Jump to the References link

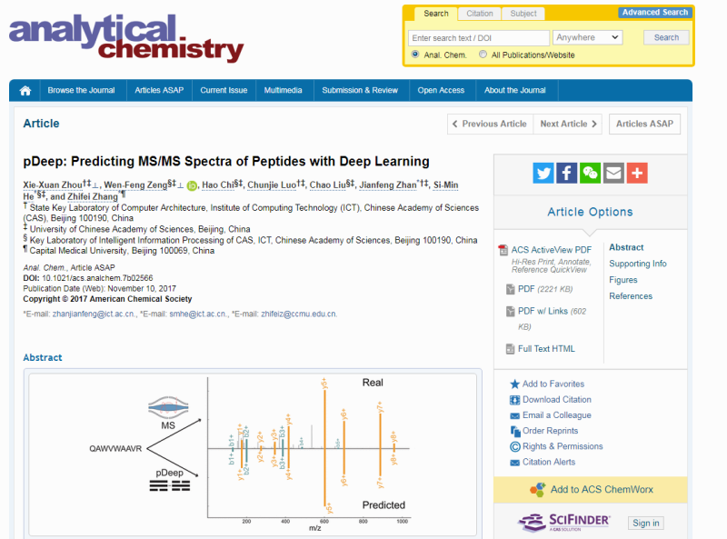pos(631,296)
